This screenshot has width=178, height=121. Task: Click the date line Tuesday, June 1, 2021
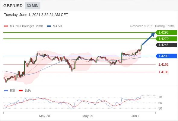[x=36, y=15]
